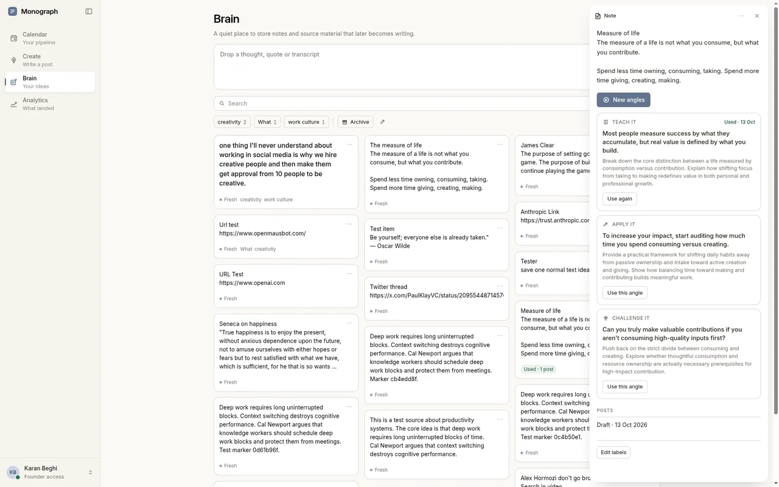Use this angle for Challenge It
The width and height of the screenshot is (779, 487).
pyautogui.click(x=624, y=387)
